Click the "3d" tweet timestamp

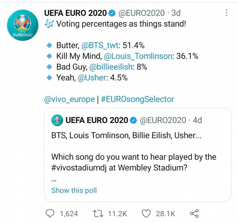(176, 13)
